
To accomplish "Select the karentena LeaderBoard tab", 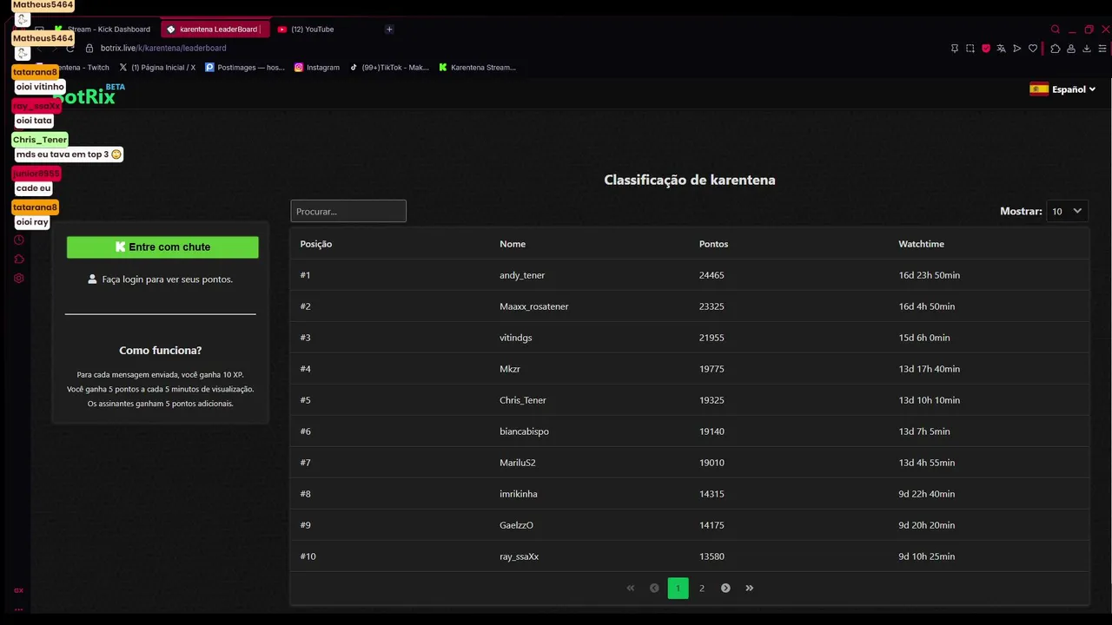I will tap(215, 30).
